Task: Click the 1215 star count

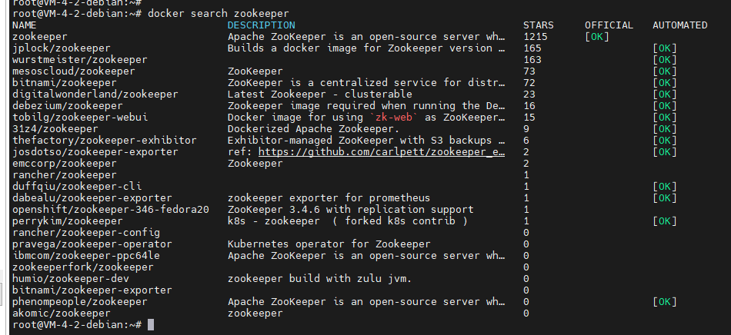Action: click(x=535, y=37)
